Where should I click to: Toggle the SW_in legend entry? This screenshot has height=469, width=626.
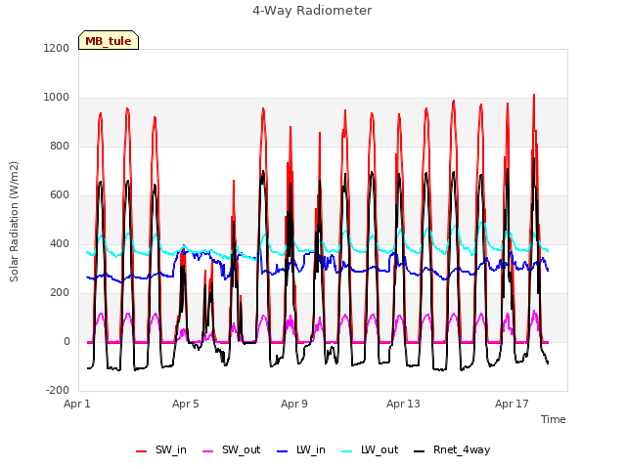(x=161, y=449)
